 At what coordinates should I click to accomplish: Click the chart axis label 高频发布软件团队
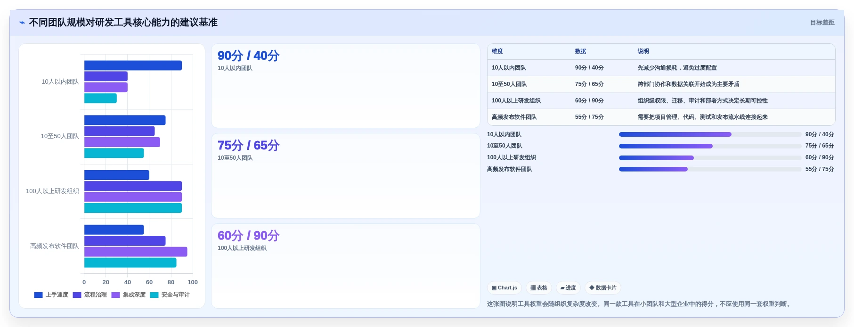pos(55,246)
